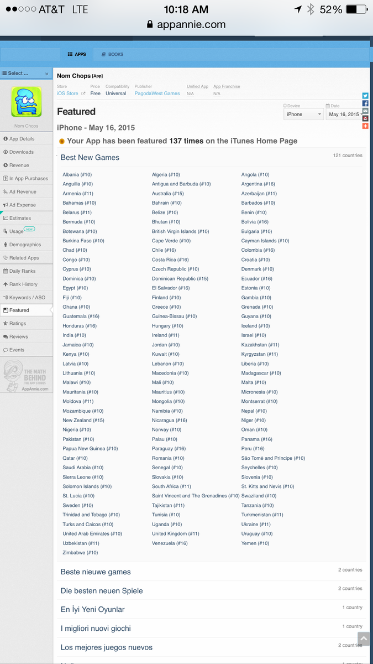
Task: Open Revenue in the sidebar
Action: pyautogui.click(x=26, y=165)
